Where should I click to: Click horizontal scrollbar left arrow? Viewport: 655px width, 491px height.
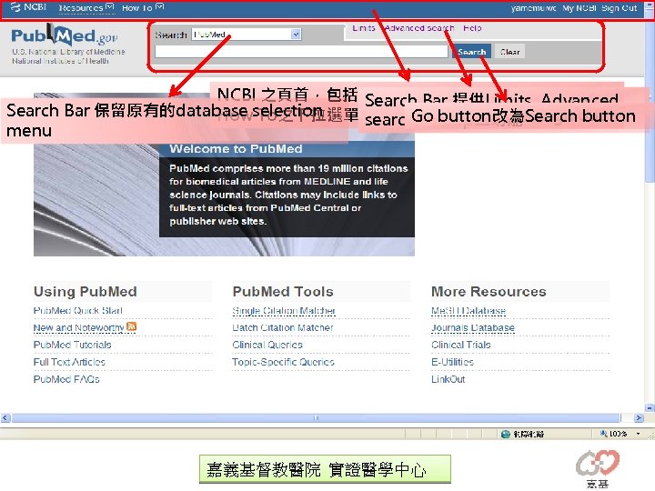point(5,417)
